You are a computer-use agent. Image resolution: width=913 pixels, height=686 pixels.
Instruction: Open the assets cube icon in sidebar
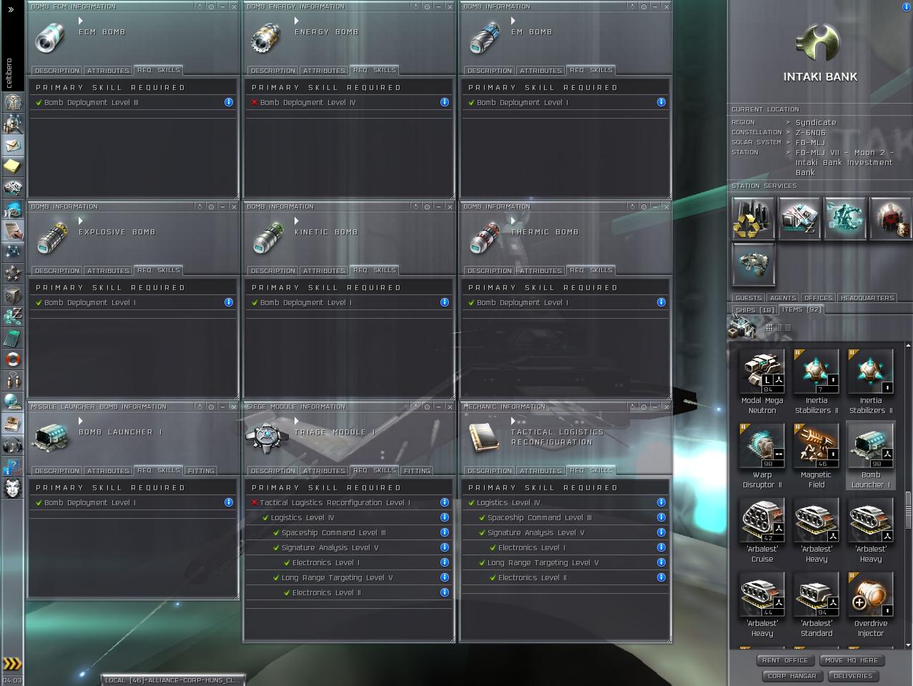[12, 295]
